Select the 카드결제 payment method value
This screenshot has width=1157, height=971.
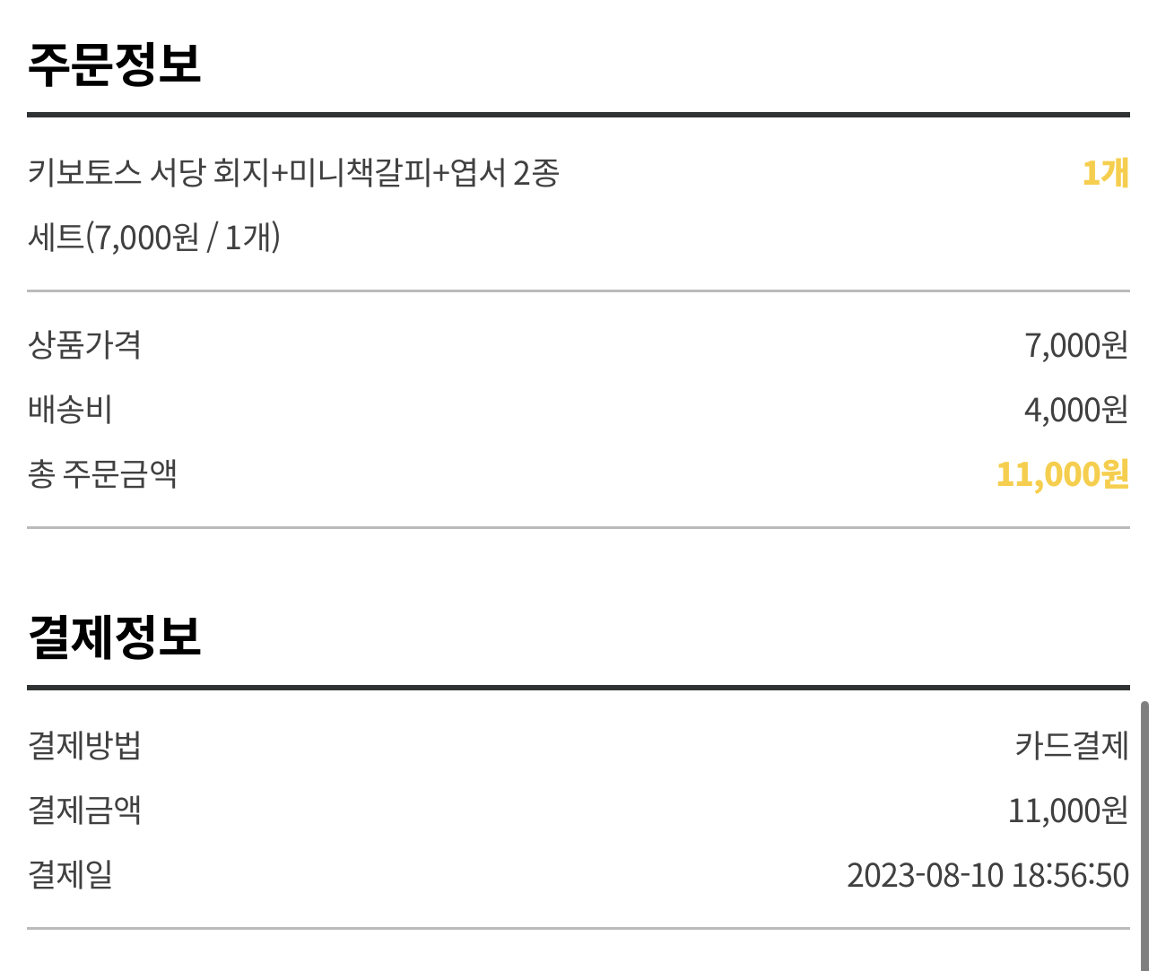pyautogui.click(x=1071, y=746)
